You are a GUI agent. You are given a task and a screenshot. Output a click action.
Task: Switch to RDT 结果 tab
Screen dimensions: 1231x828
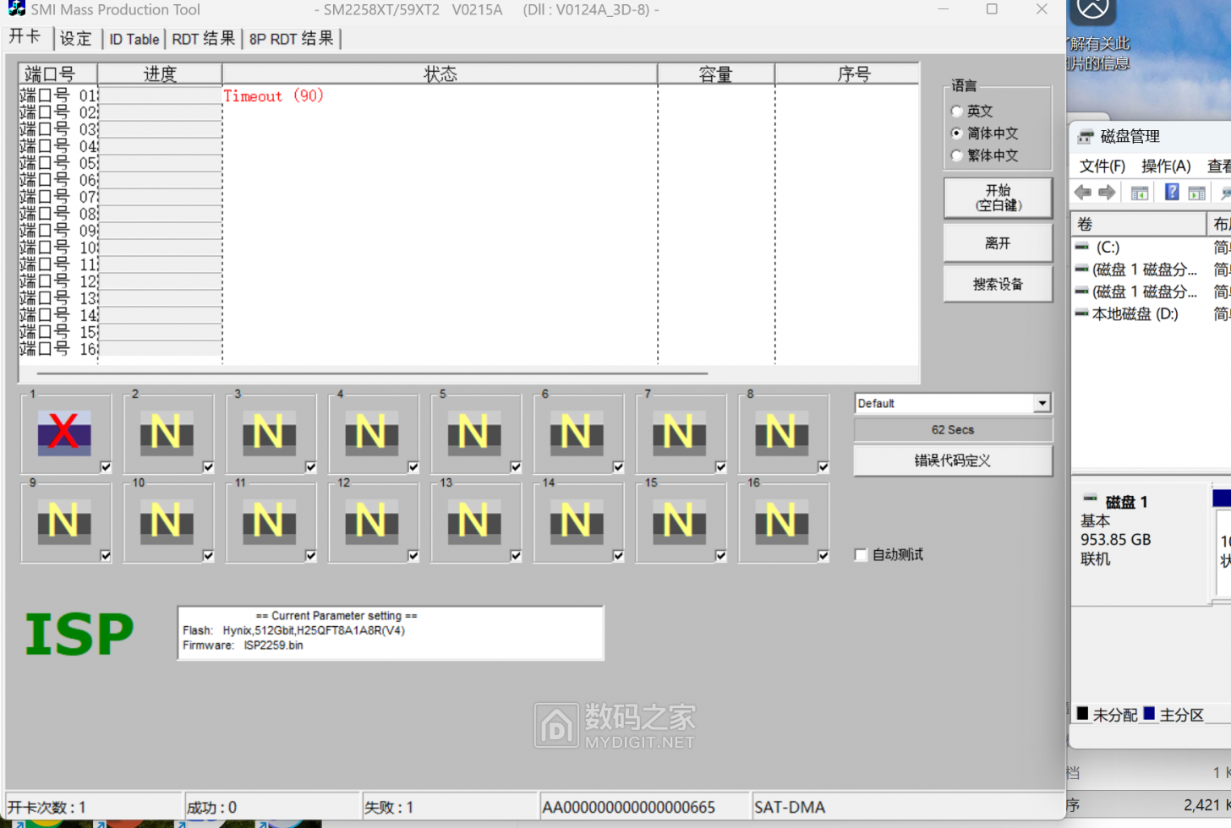point(203,39)
